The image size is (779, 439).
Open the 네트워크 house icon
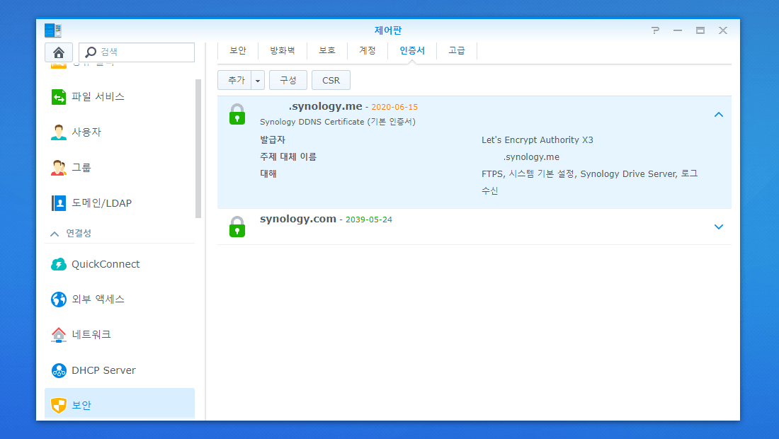coord(59,335)
